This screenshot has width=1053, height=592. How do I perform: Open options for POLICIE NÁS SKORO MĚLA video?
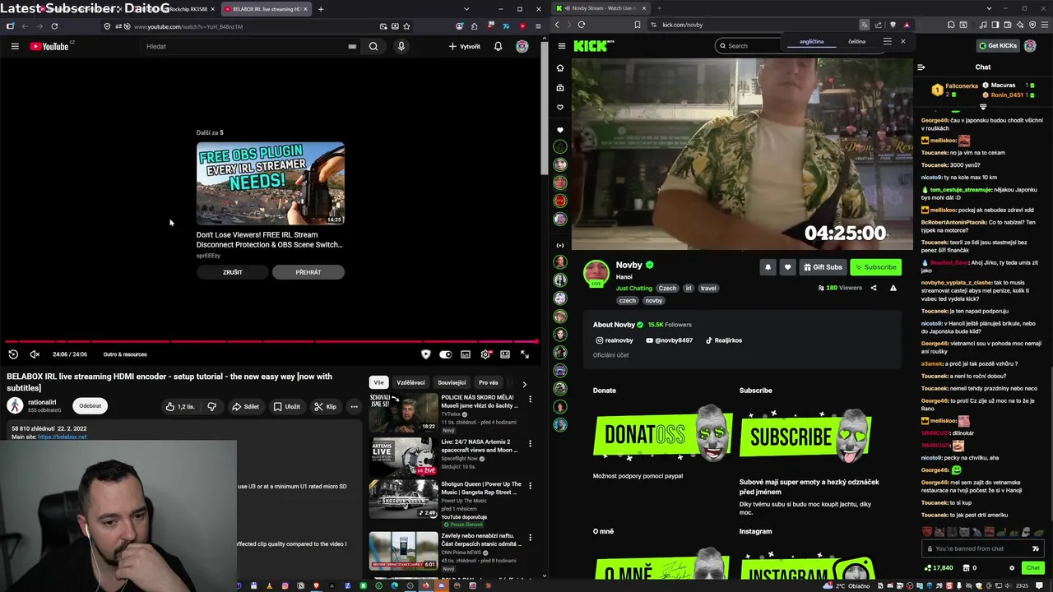coord(530,400)
